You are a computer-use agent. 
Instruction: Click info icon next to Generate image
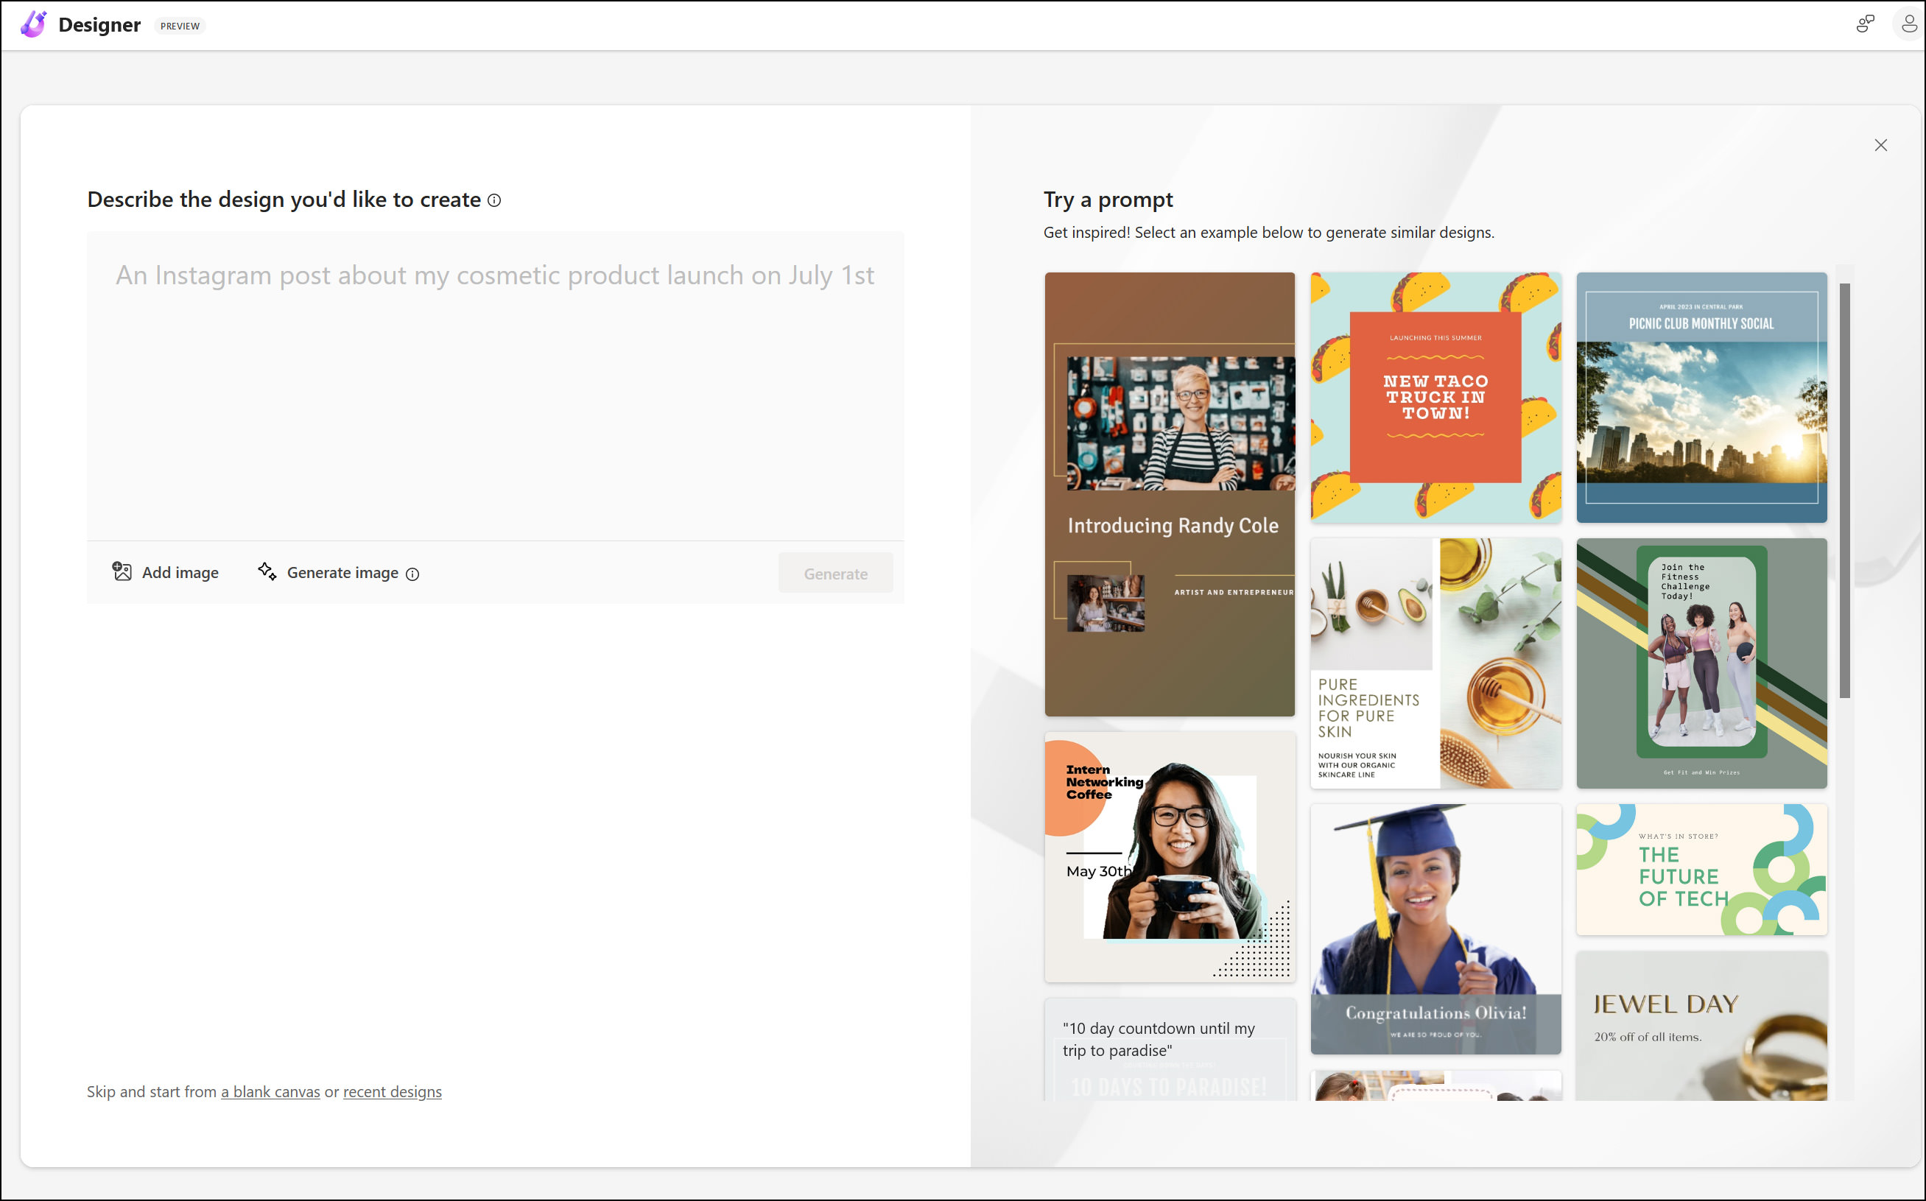pyautogui.click(x=412, y=574)
